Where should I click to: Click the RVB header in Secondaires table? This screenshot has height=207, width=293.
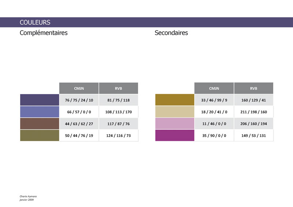pos(253,88)
